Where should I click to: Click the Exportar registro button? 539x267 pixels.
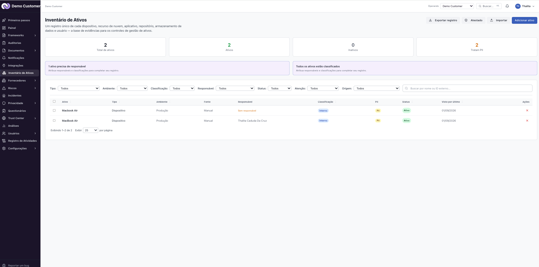443,20
